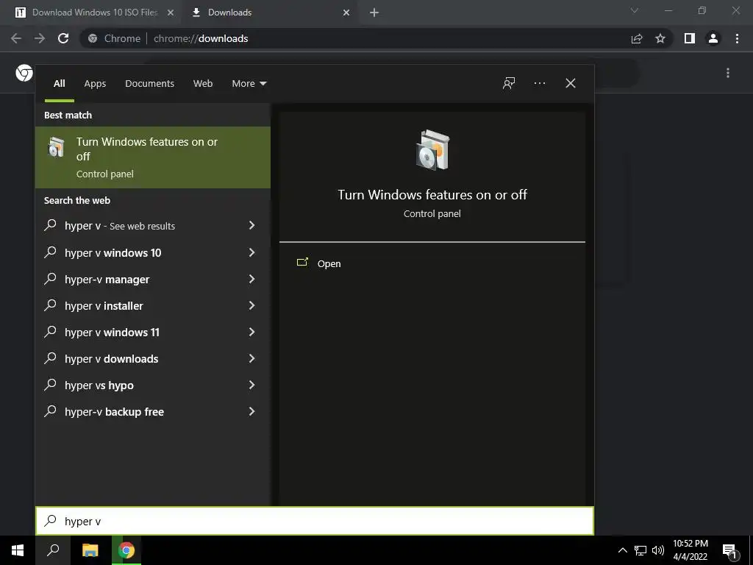Screen dimensions: 753x565
Task: Open the downloads page more actions menu
Action: point(728,73)
